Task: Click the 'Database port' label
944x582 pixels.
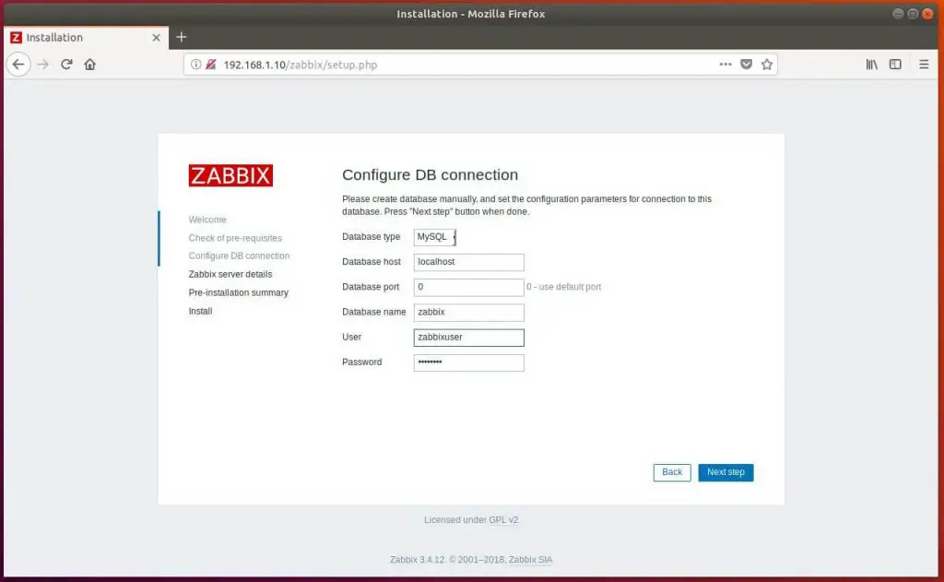Action: pos(371,288)
